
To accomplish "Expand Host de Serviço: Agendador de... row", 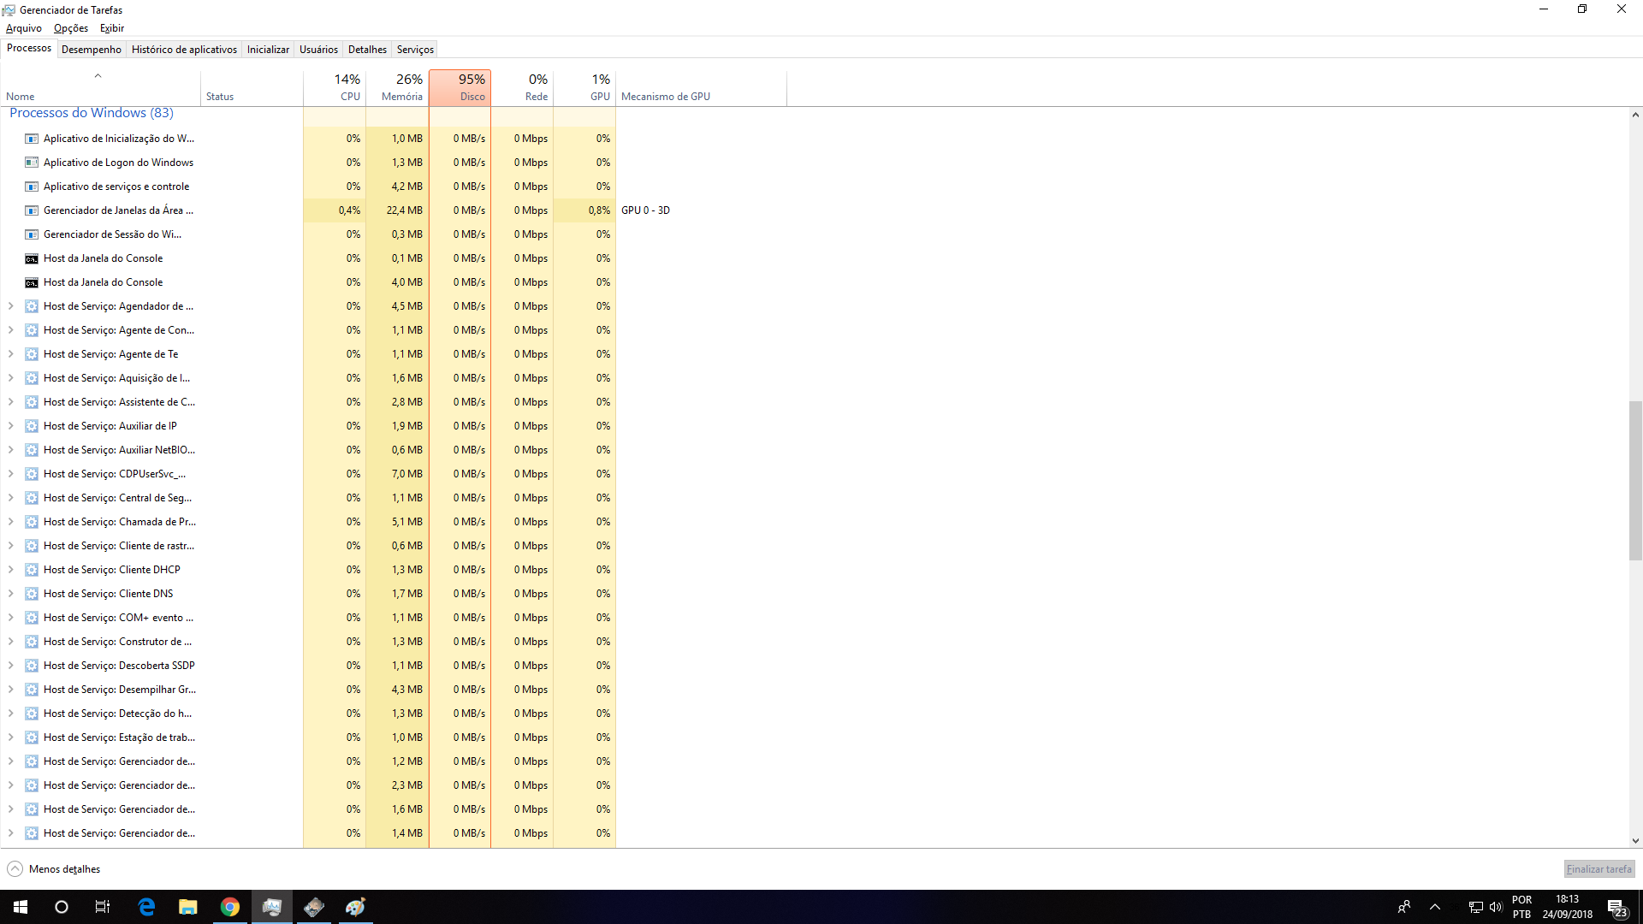I will pyautogui.click(x=10, y=306).
